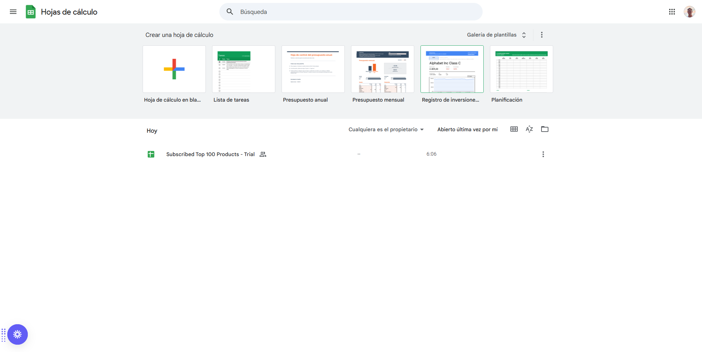Image resolution: width=702 pixels, height=352 pixels.
Task: Pick the Presupuesto mensual template
Action: 382,69
